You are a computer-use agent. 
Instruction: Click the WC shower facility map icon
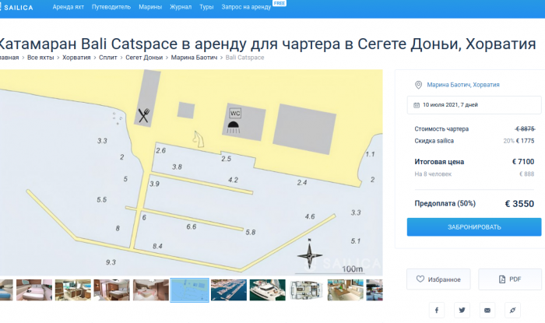[234, 121]
